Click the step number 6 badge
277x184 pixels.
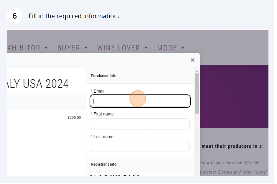[x=14, y=16]
